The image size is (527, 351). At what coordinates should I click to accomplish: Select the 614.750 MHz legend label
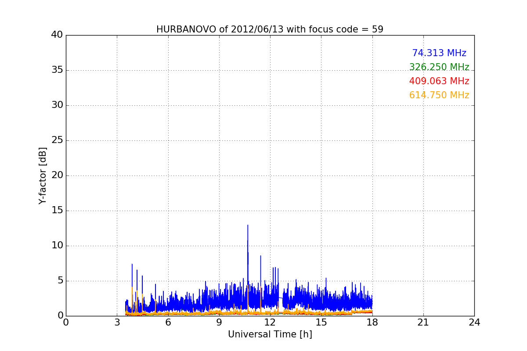(x=439, y=95)
